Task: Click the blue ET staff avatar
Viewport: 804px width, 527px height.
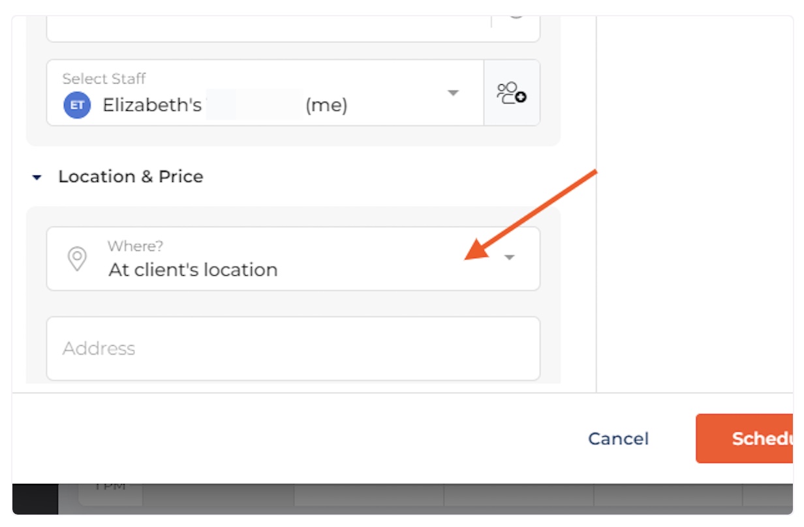Action: 76,105
